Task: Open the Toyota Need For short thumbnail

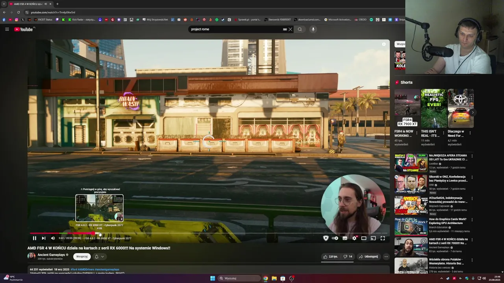Action: click(461, 108)
